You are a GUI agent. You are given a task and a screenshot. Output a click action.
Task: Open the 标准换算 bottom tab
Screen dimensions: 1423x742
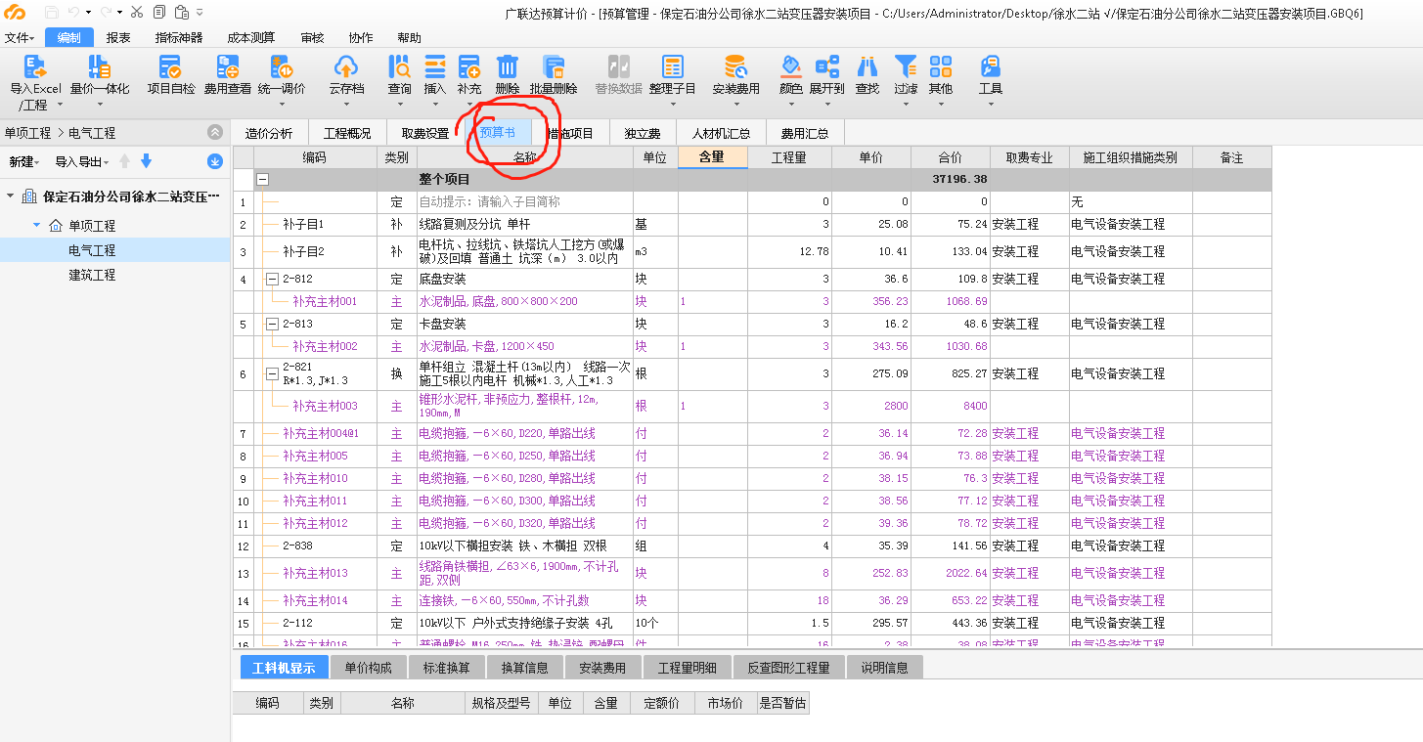[446, 669]
